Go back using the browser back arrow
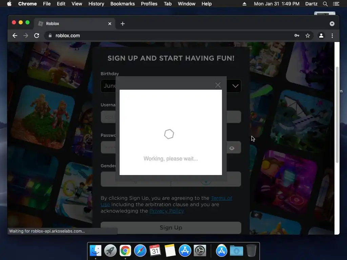Screen dimensions: 347x260 tap(15, 36)
